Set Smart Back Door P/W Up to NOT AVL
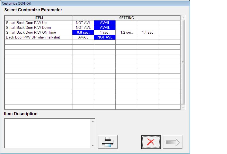 [x=83, y=23]
